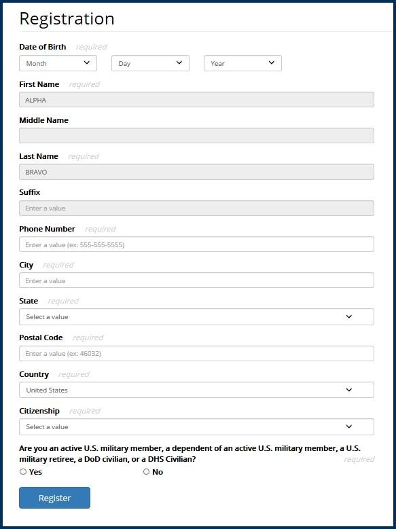Click the chevron arrow in the Citizenship dropdown

coord(349,426)
